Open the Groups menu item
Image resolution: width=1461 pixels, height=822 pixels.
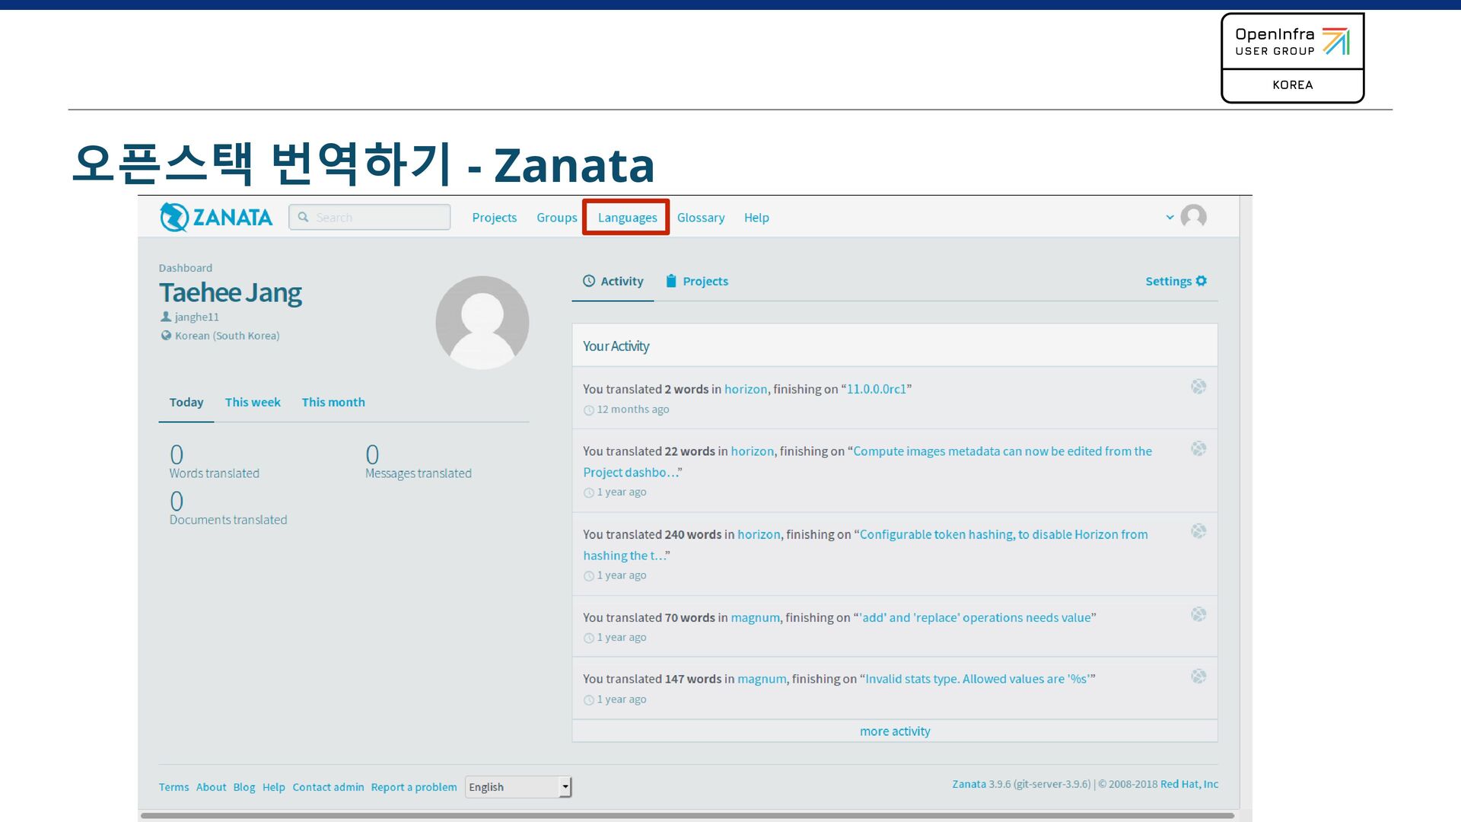557,218
